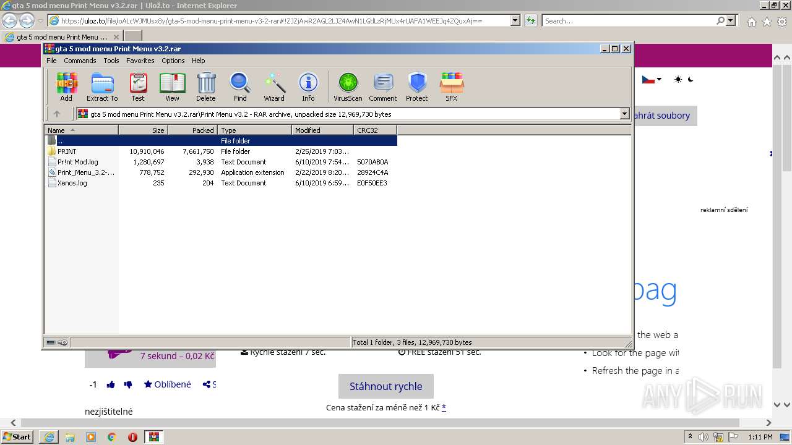The width and height of the screenshot is (792, 445).
Task: Click the Test archive icon
Action: [138, 87]
